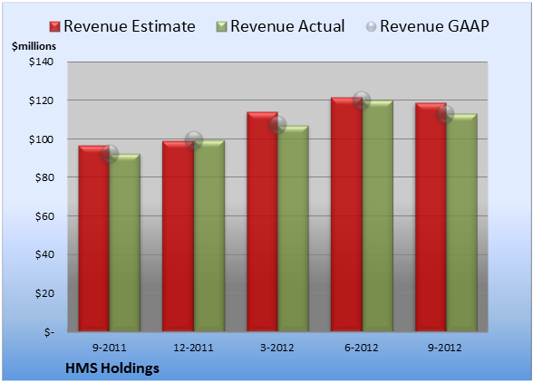533x382 pixels.
Task: Select the green actual bar for 9-2011
Action: (125, 243)
